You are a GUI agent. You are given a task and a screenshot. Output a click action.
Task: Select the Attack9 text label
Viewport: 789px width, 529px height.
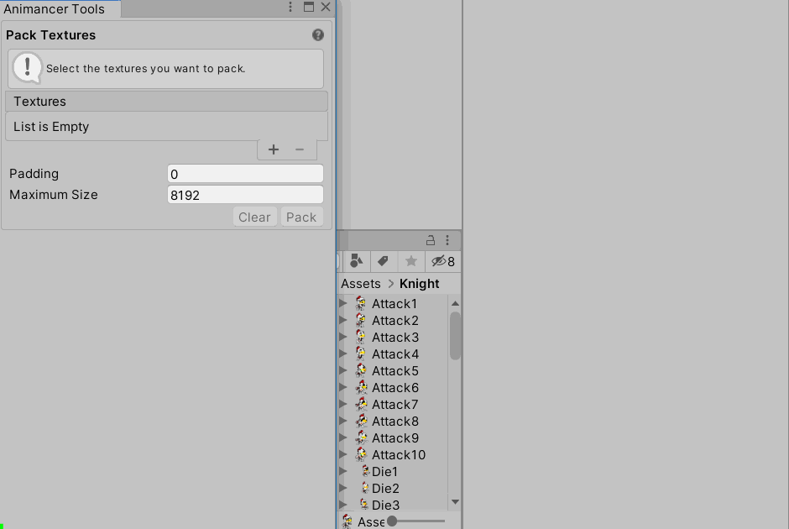tap(395, 438)
